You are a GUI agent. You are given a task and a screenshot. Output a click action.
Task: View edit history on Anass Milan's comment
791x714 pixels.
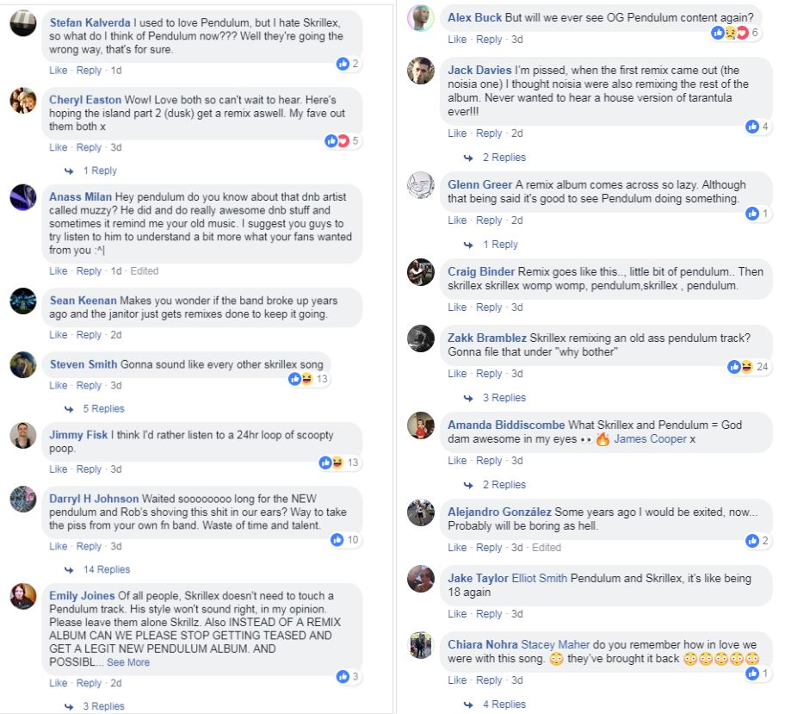145,270
